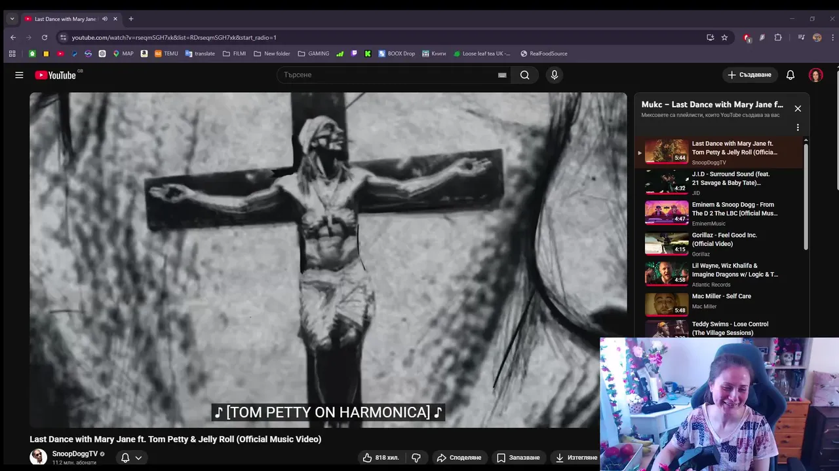Play Gorillaz - Feel Good Inc. from playlist
This screenshot has width=839, height=471.
point(718,244)
